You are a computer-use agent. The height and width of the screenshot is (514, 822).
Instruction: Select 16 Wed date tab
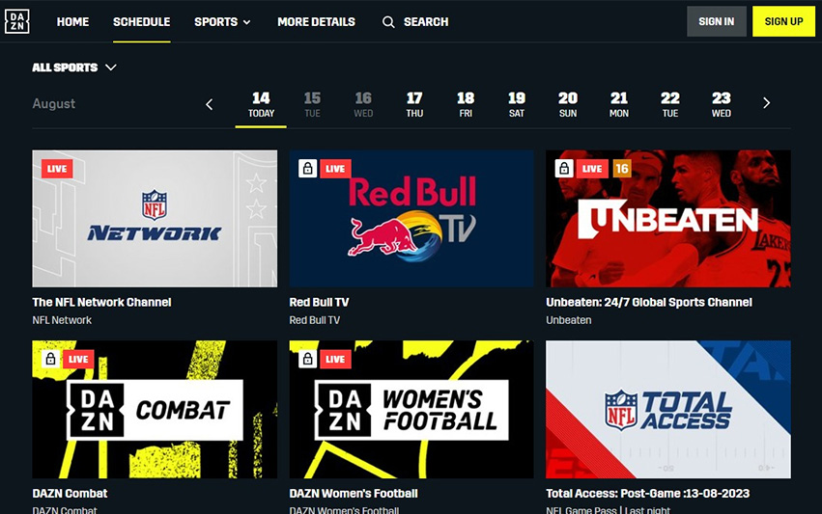click(x=363, y=105)
